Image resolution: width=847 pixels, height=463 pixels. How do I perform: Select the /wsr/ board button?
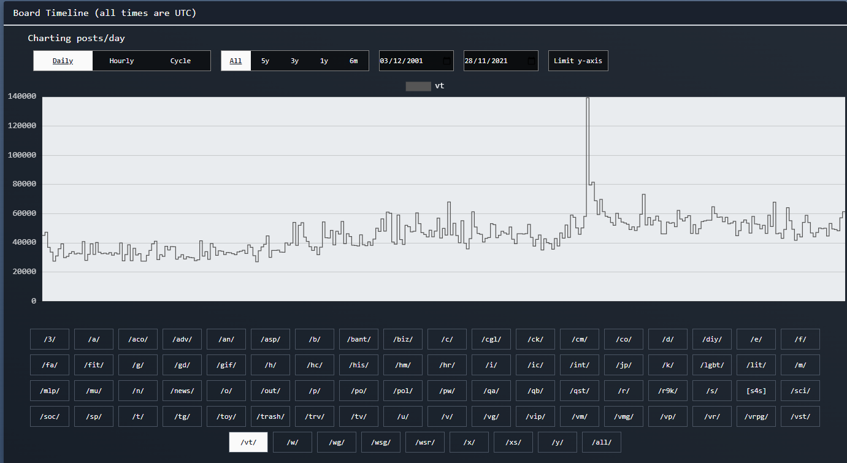tap(425, 442)
